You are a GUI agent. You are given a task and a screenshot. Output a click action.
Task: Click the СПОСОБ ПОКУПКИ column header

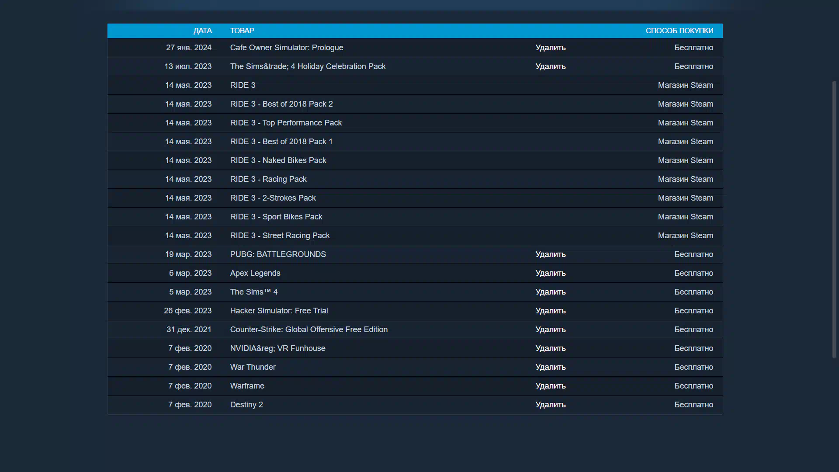coord(680,31)
